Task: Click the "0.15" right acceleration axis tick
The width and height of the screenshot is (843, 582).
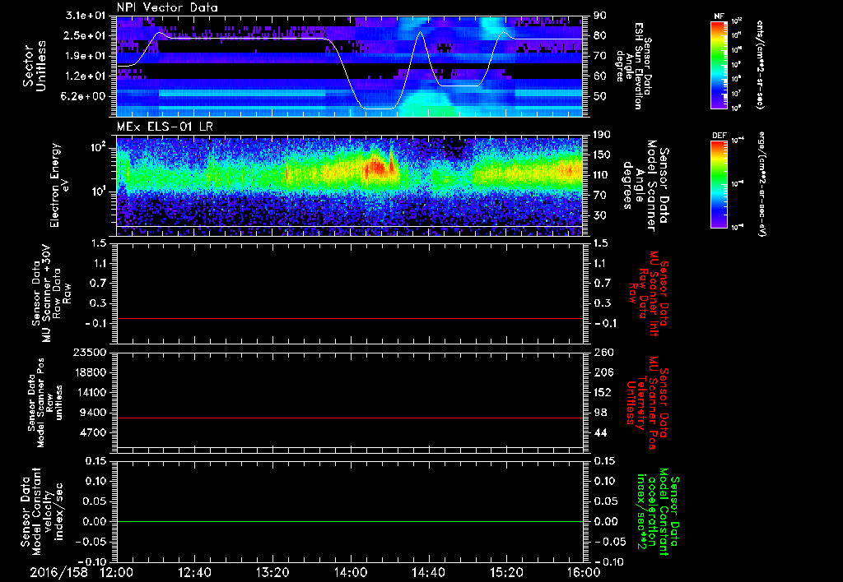Action: [x=605, y=461]
